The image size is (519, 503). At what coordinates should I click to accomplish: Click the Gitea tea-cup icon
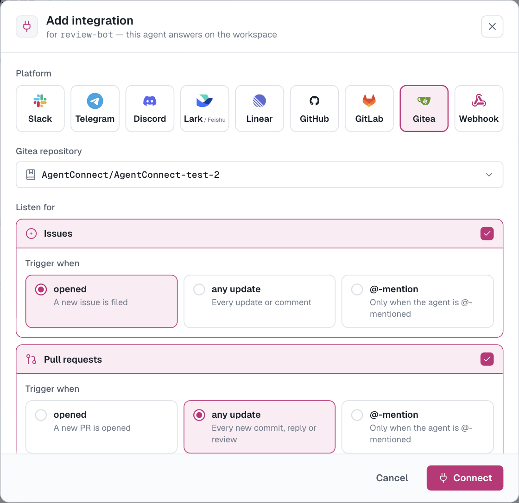(x=424, y=101)
